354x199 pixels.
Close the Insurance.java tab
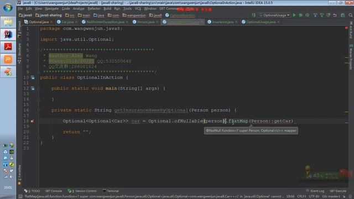(x=236, y=22)
